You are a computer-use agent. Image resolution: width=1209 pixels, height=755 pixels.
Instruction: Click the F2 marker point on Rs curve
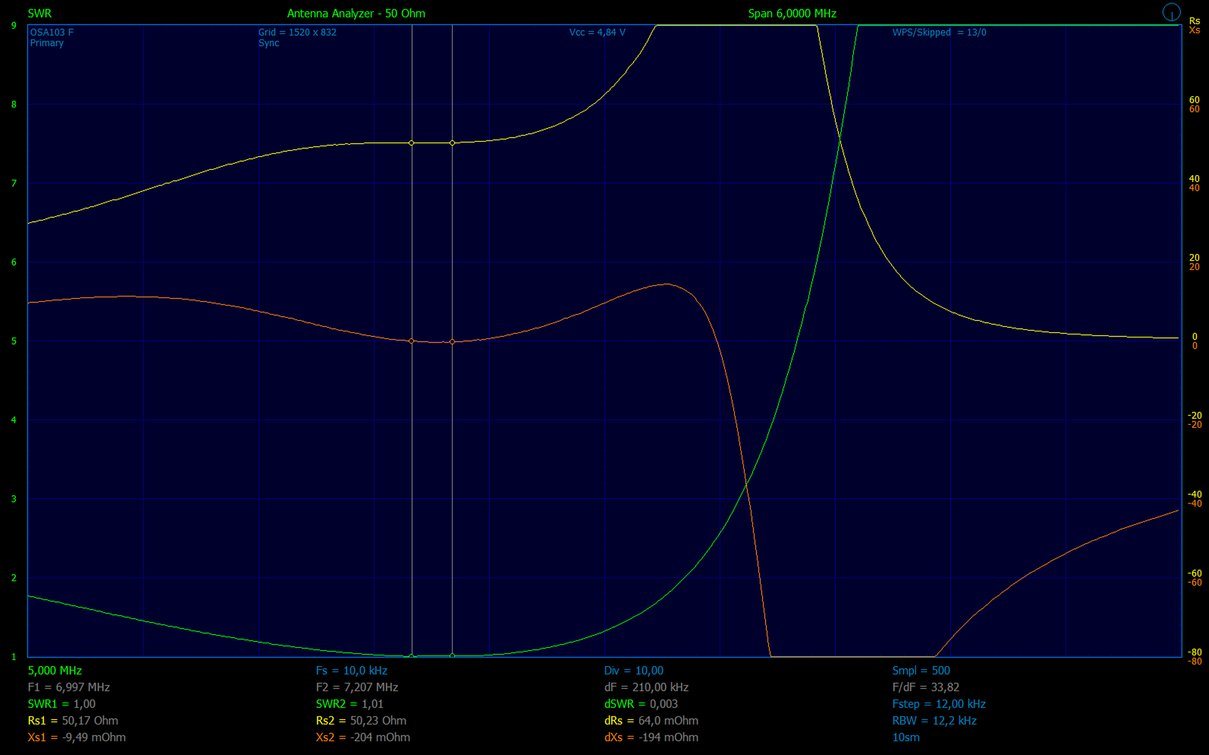click(x=452, y=143)
